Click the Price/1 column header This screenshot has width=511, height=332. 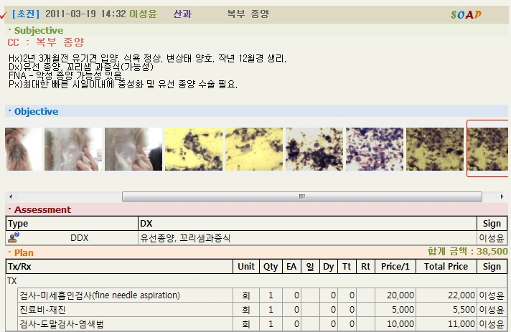[x=395, y=267]
